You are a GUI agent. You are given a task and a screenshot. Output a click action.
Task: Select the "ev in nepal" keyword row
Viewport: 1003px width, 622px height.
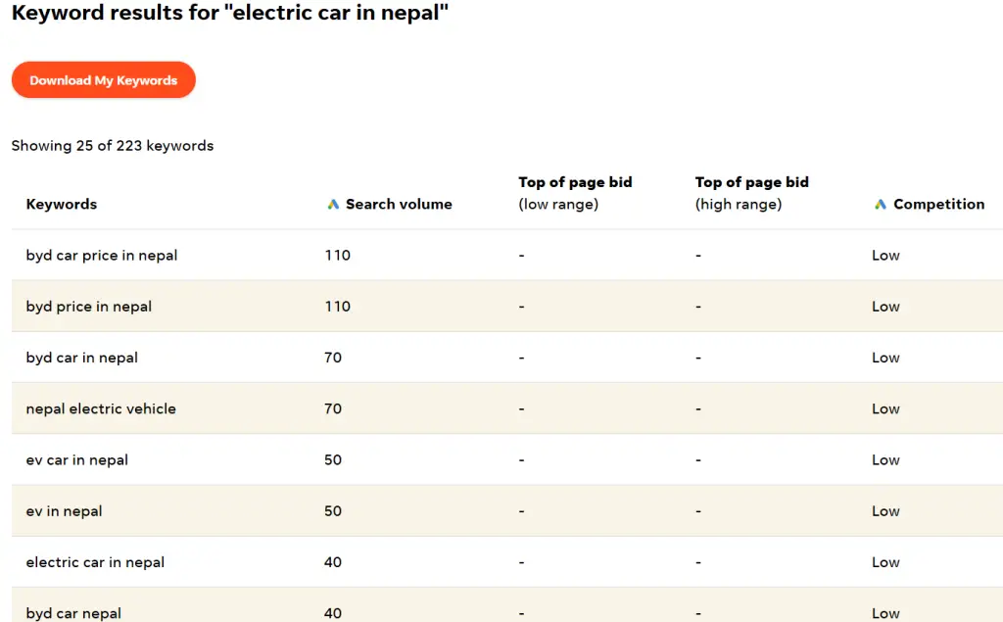(64, 511)
